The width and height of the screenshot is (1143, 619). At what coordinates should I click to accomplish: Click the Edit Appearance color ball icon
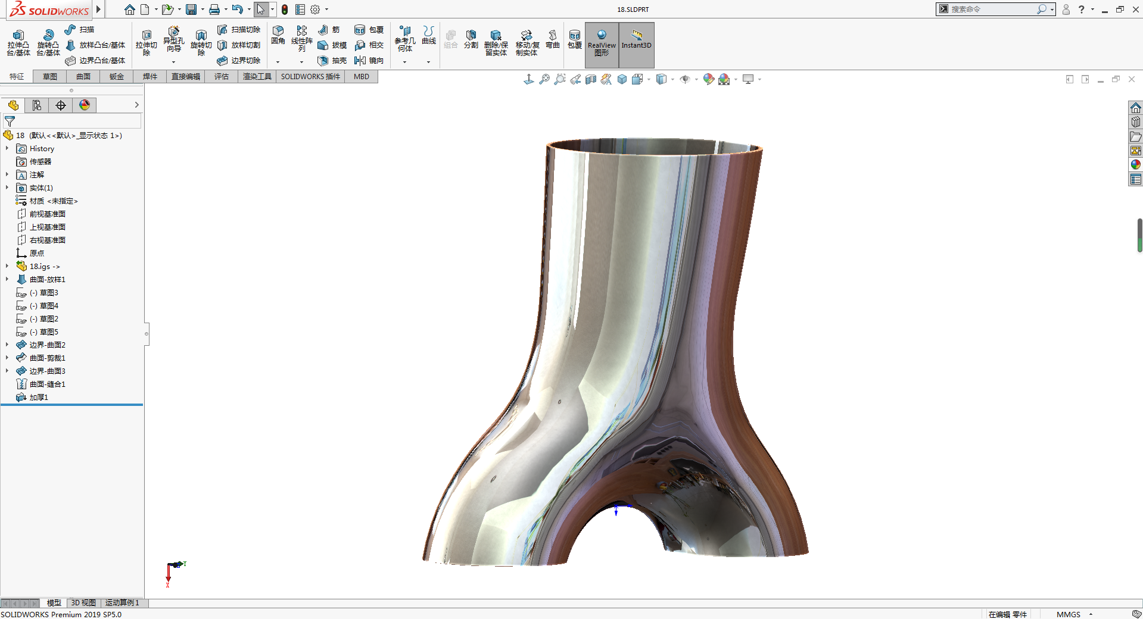point(708,79)
